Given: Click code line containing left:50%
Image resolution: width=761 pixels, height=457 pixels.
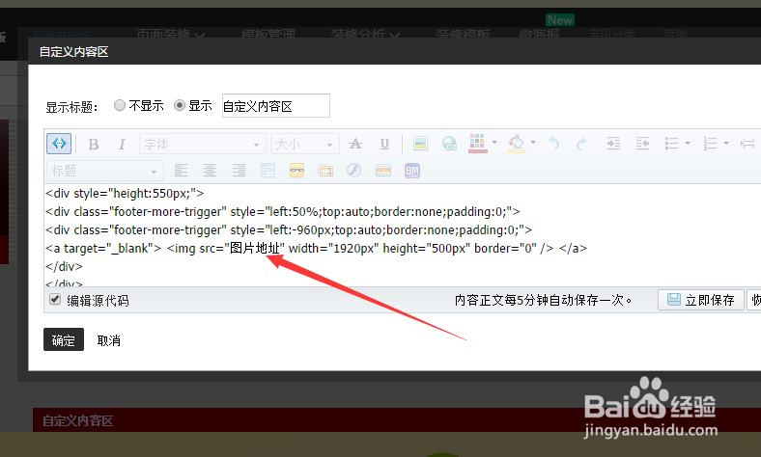Looking at the screenshot, I should pos(283,212).
